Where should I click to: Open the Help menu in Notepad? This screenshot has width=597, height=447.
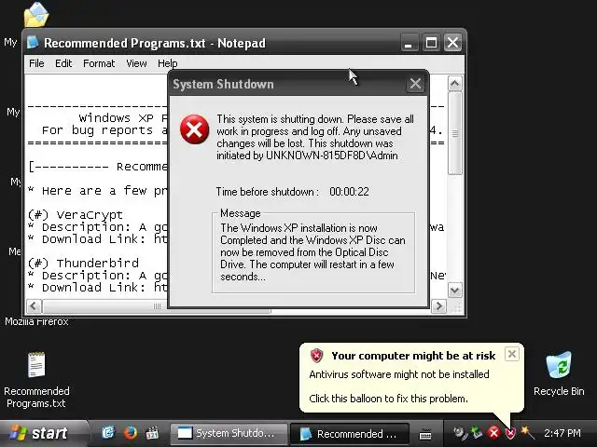pyautogui.click(x=168, y=63)
